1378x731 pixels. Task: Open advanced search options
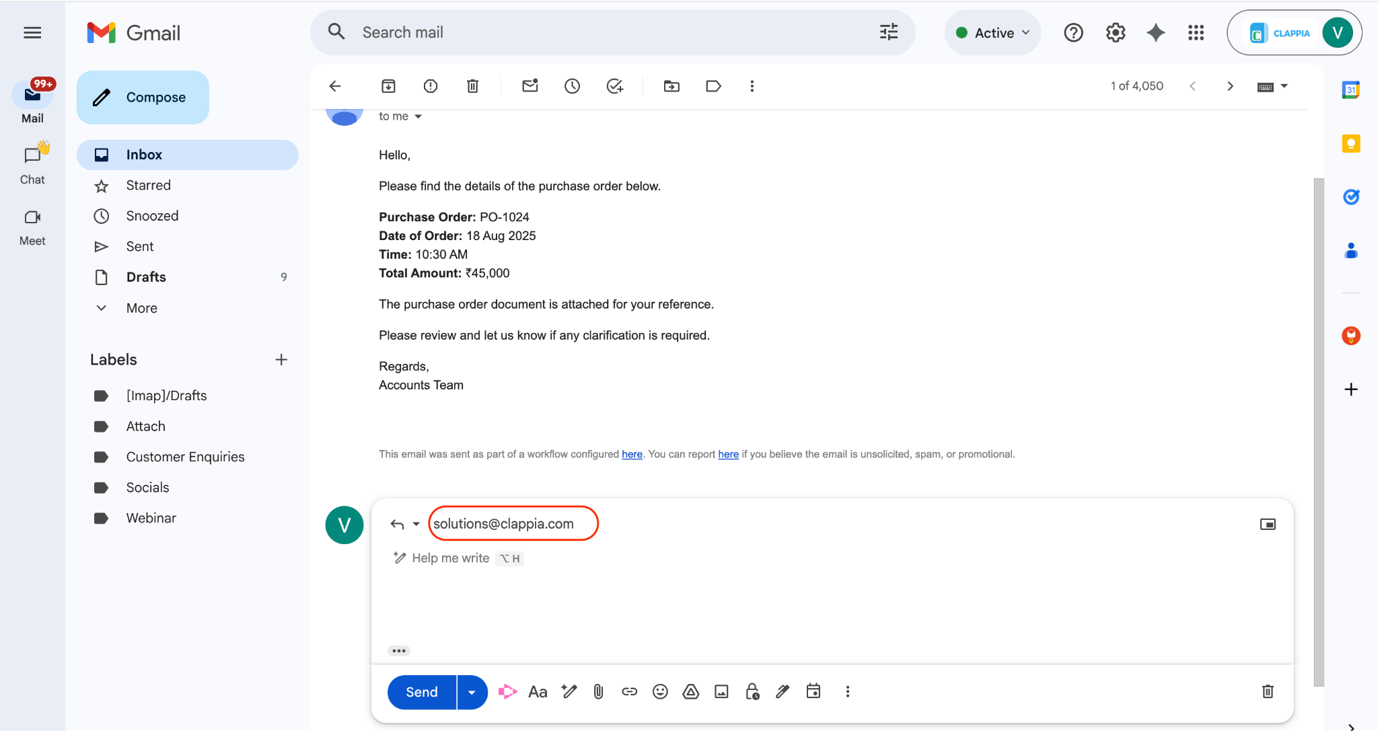click(888, 32)
